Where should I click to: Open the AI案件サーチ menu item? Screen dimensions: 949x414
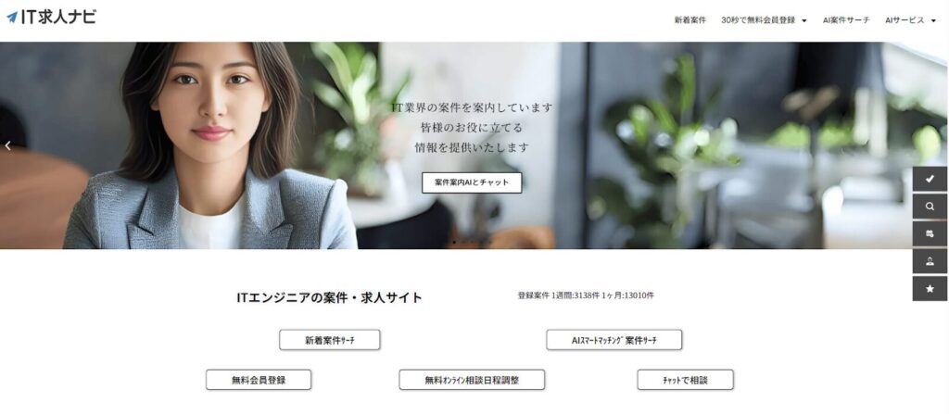coord(846,20)
